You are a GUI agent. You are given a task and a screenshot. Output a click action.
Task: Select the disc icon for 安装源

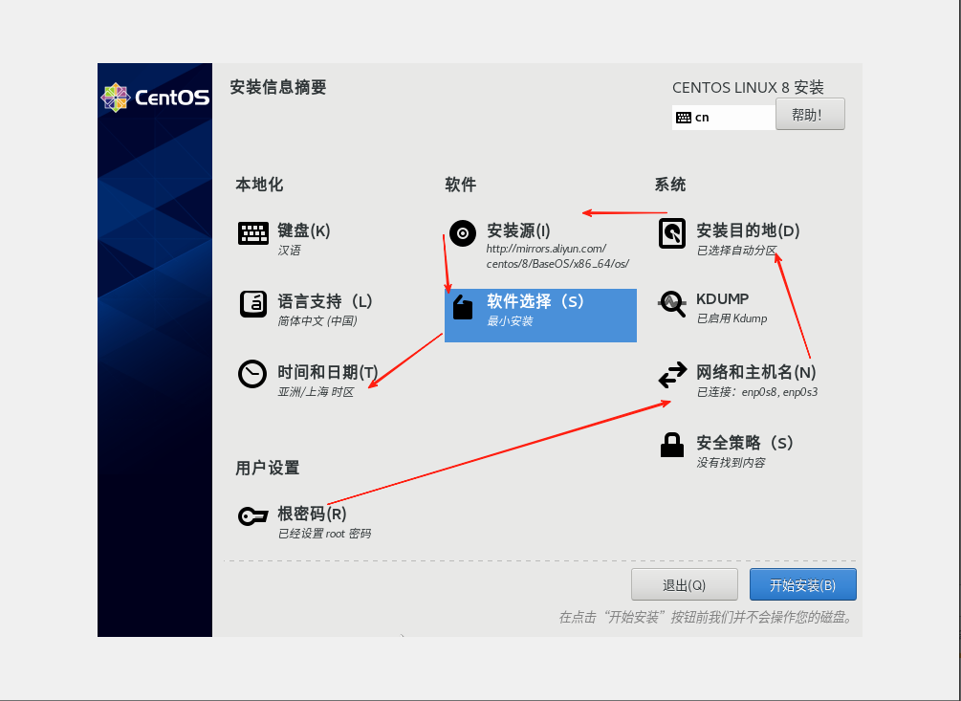click(x=463, y=233)
